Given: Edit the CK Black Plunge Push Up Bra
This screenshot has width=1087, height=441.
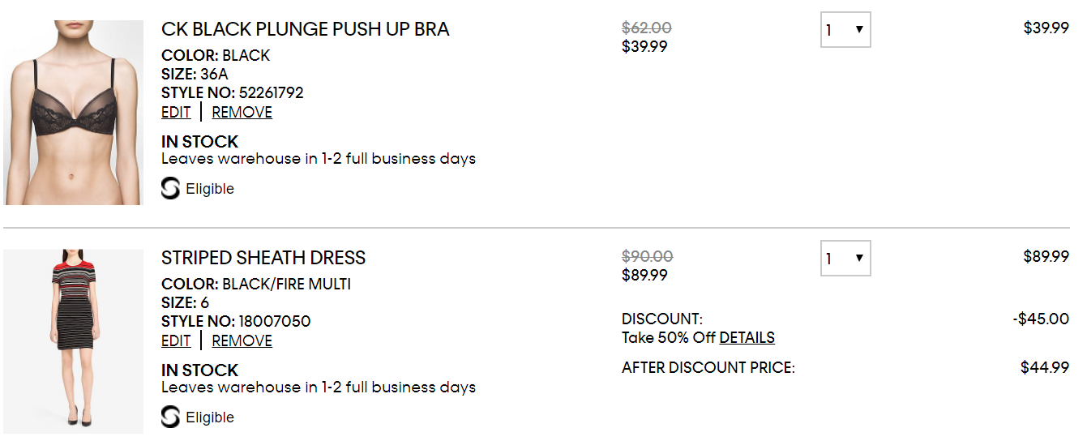Looking at the screenshot, I should (176, 113).
